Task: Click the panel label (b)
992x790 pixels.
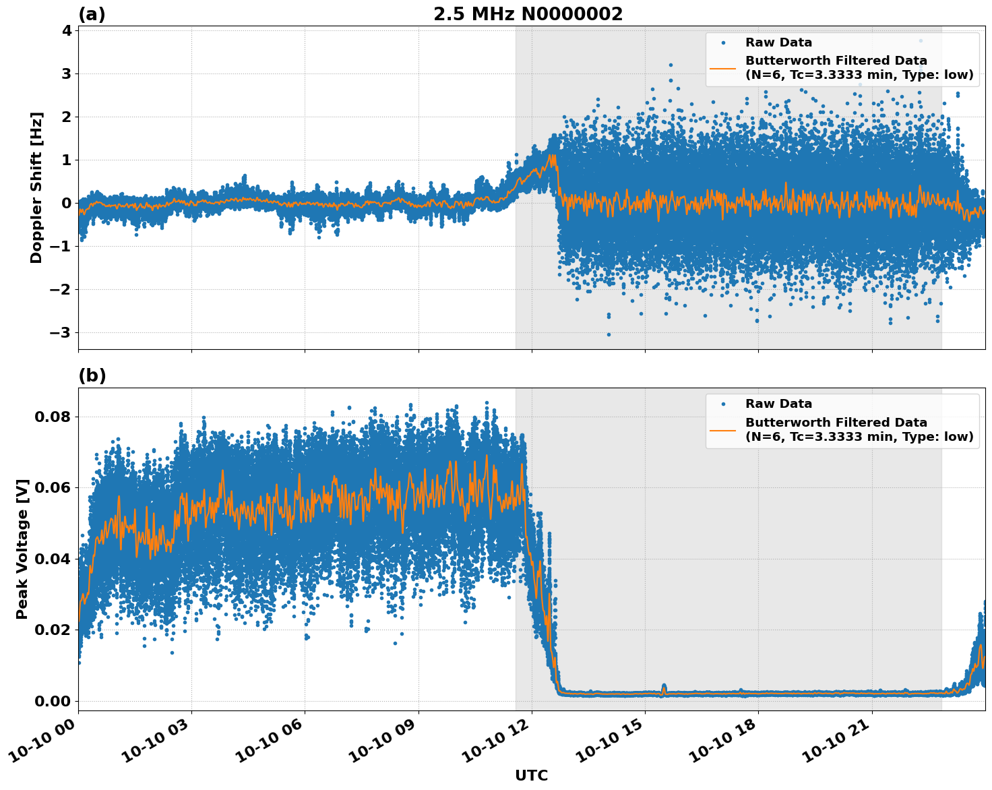Action: (92, 375)
